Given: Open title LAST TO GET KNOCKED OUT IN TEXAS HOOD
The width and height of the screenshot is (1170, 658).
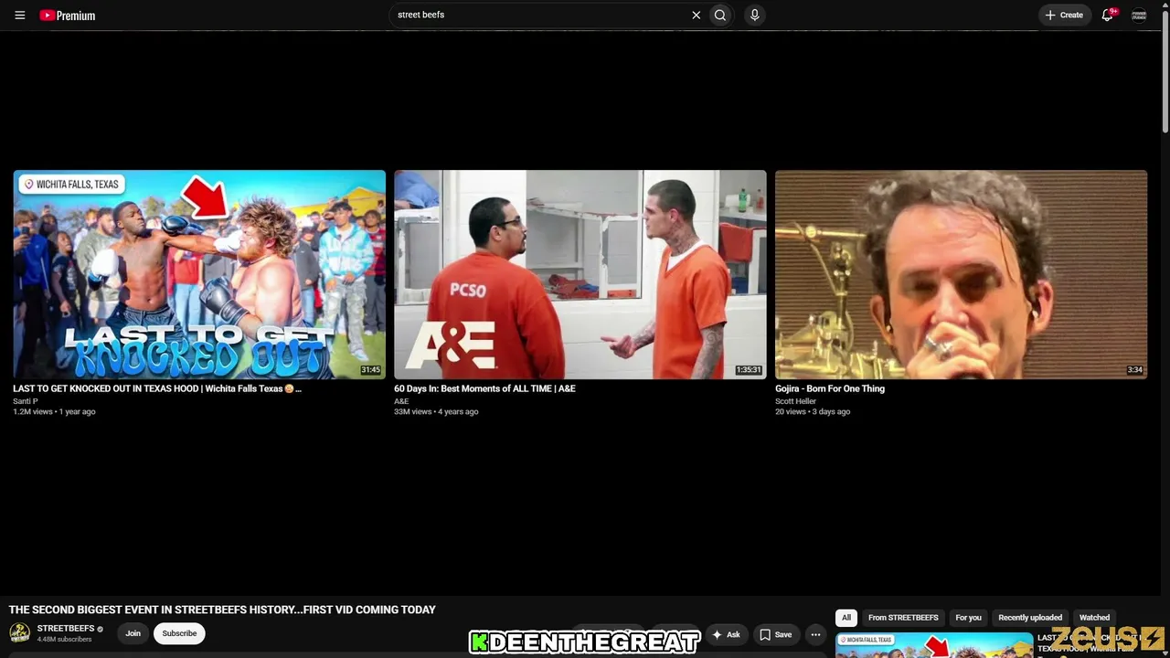Looking at the screenshot, I should pyautogui.click(x=157, y=388).
